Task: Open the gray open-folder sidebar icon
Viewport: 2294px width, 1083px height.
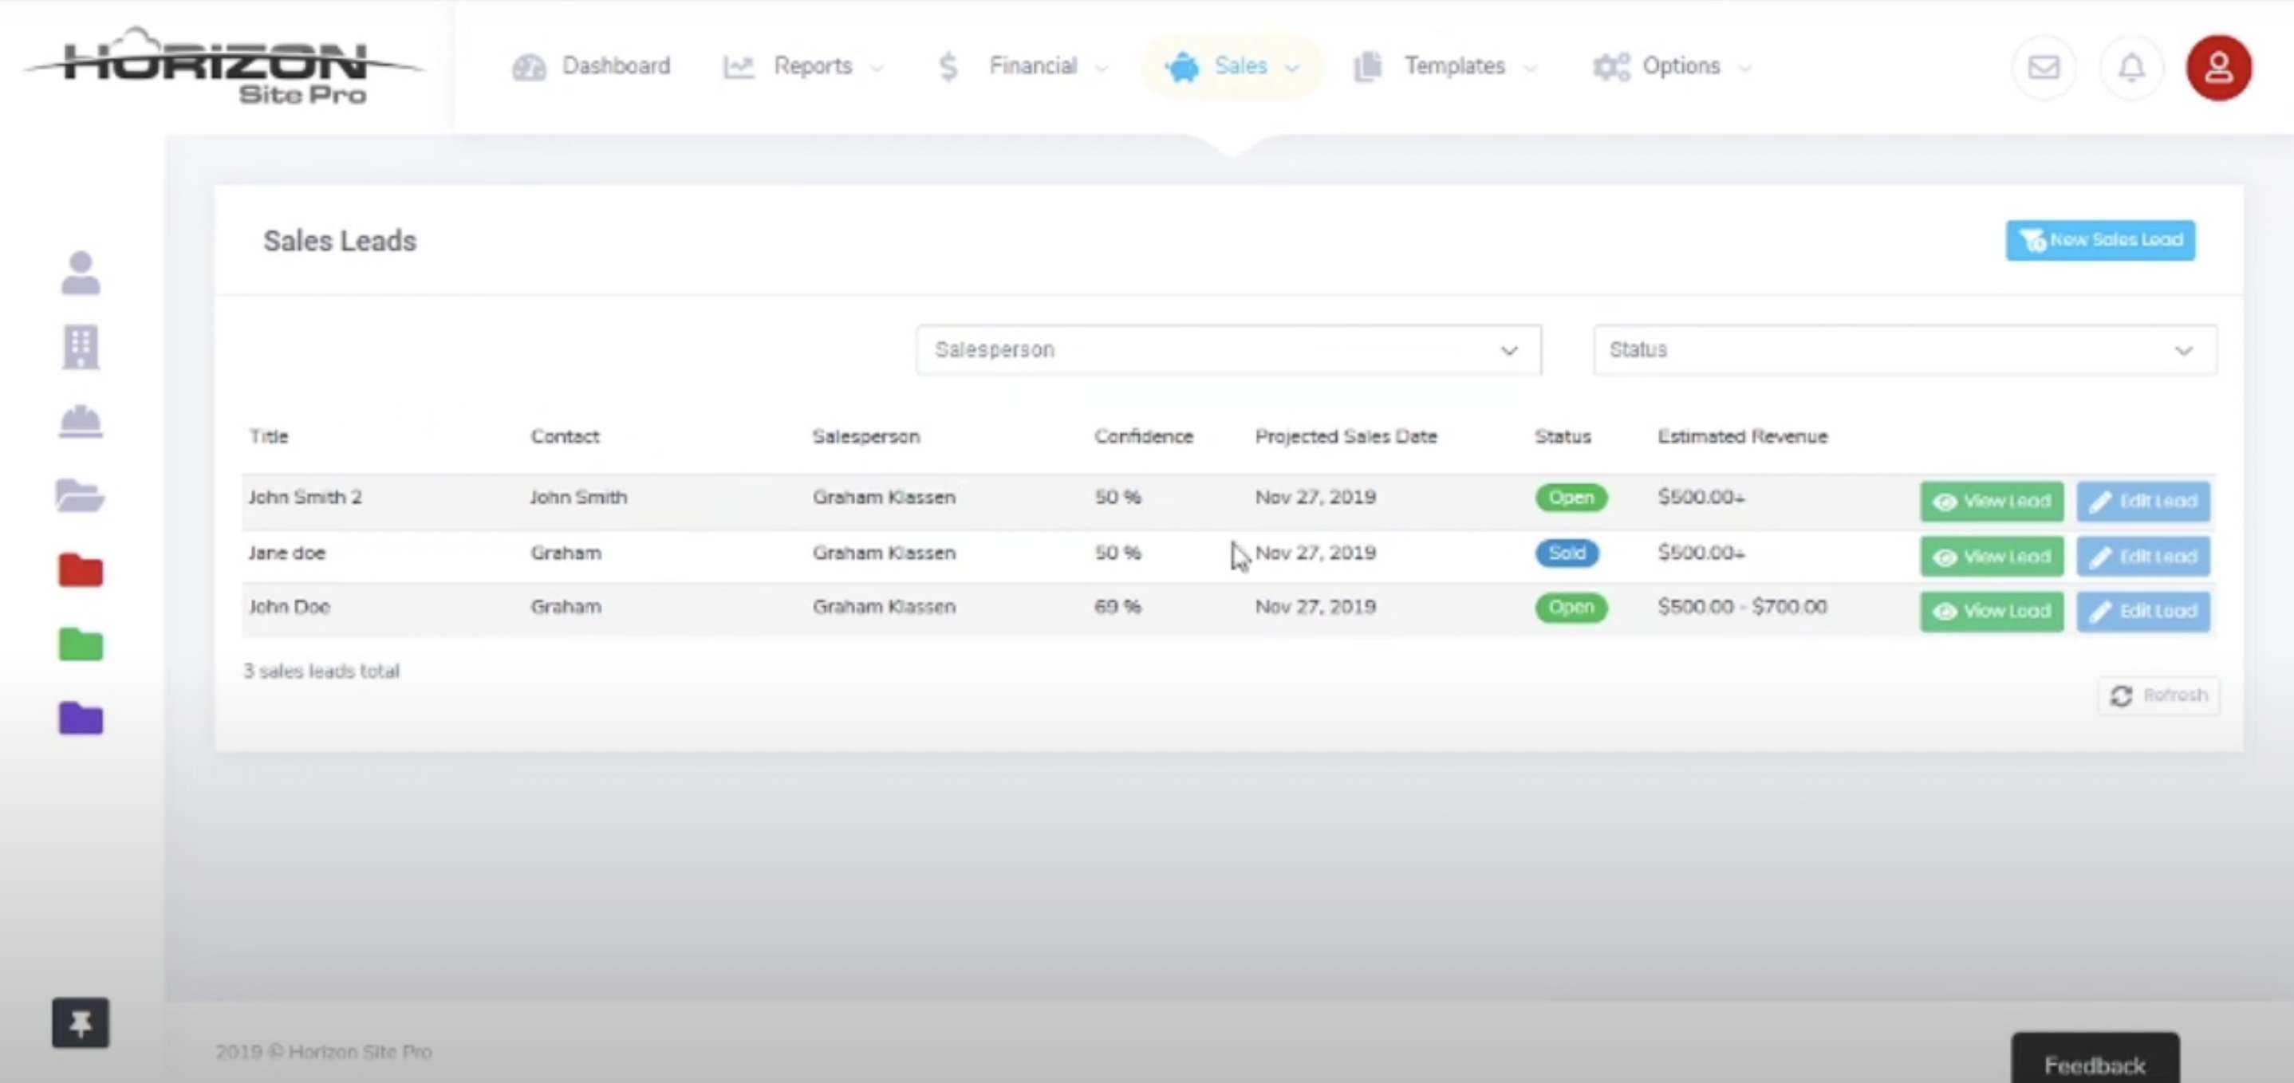Action: tap(80, 495)
